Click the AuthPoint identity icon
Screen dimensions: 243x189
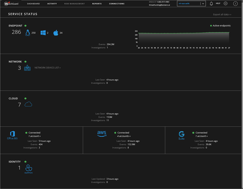pos(29,169)
